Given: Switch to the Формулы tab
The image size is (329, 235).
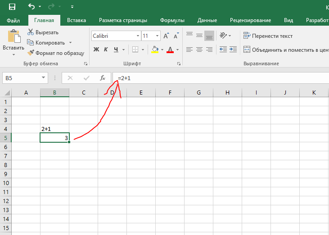Looking at the screenshot, I should click(x=172, y=20).
